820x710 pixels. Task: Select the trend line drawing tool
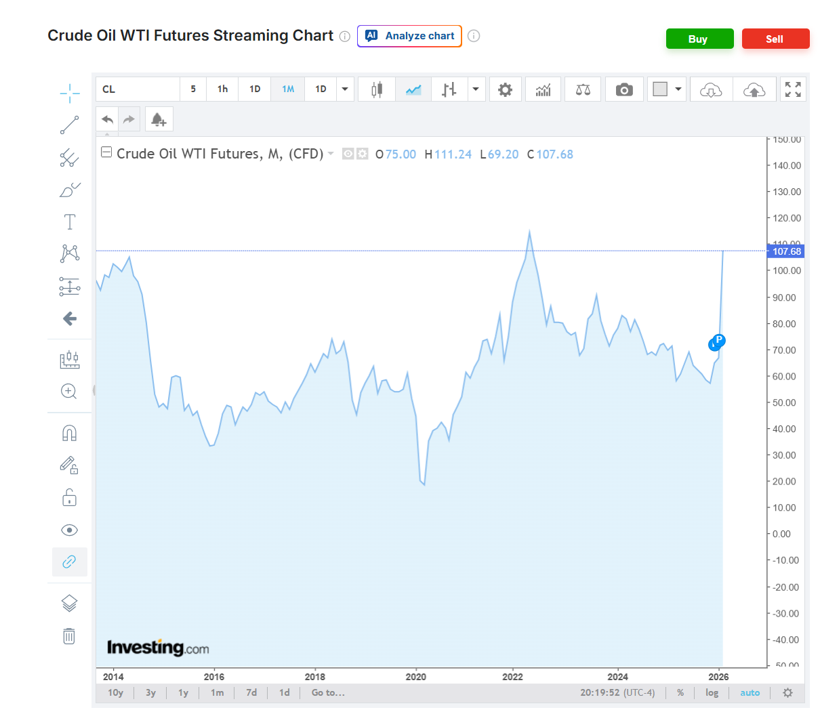point(69,125)
